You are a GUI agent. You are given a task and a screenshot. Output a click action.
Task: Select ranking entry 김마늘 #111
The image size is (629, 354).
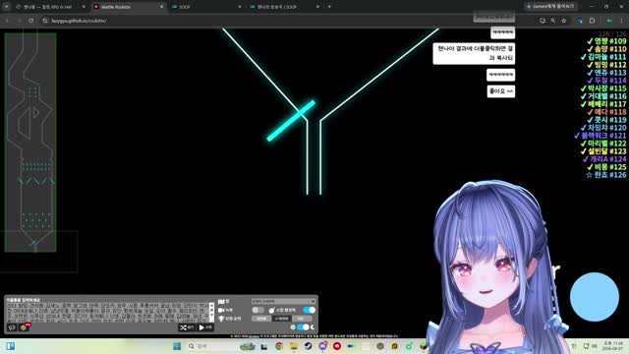click(x=602, y=57)
